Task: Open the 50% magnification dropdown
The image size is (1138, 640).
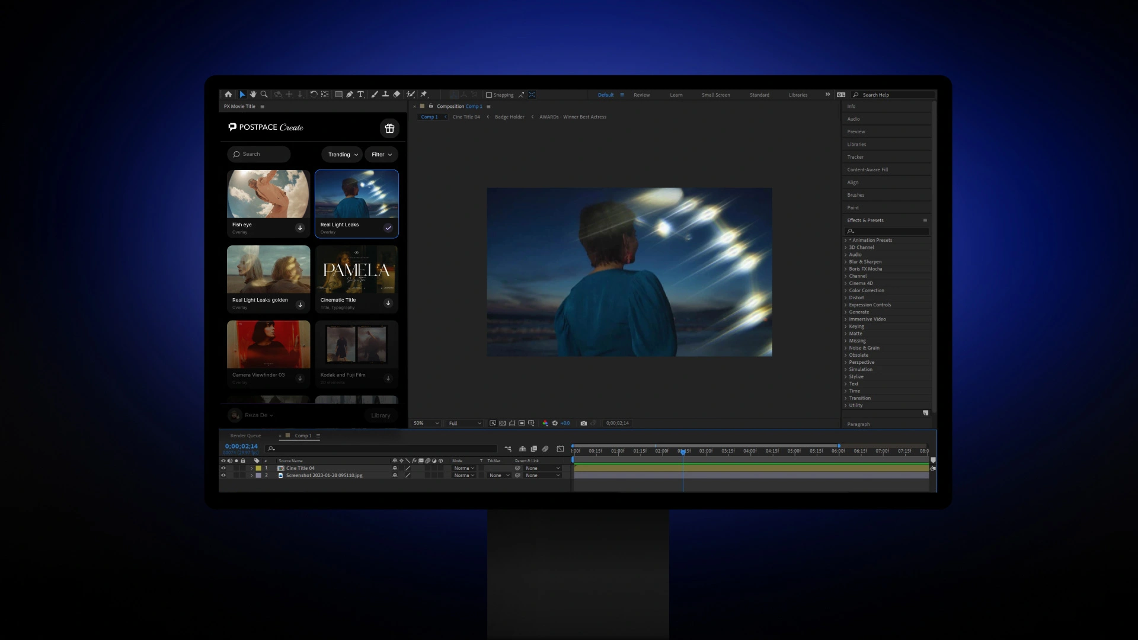Action: tap(426, 423)
